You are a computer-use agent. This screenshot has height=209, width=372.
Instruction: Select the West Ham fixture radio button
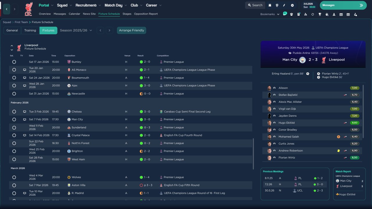[14, 159]
